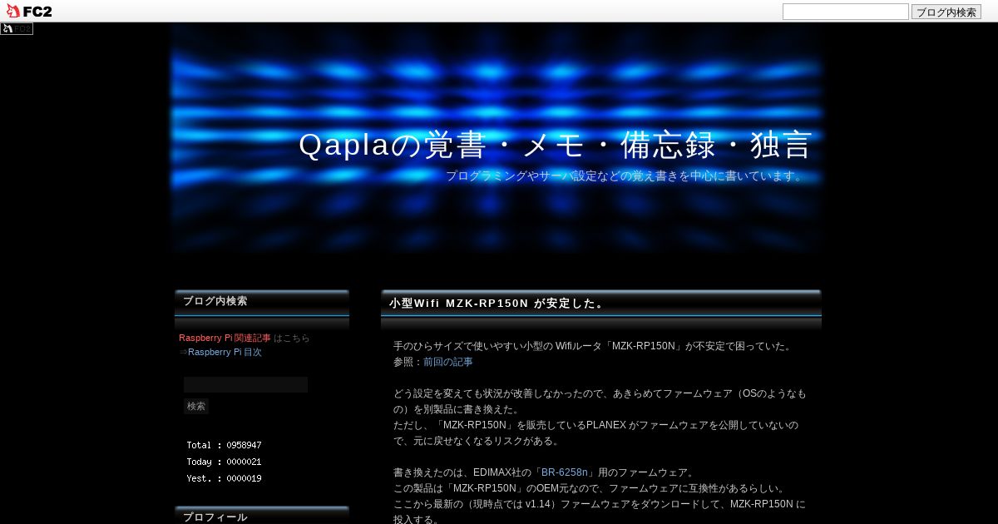
Task: Open the BR-6258n product link
Action: tap(565, 472)
